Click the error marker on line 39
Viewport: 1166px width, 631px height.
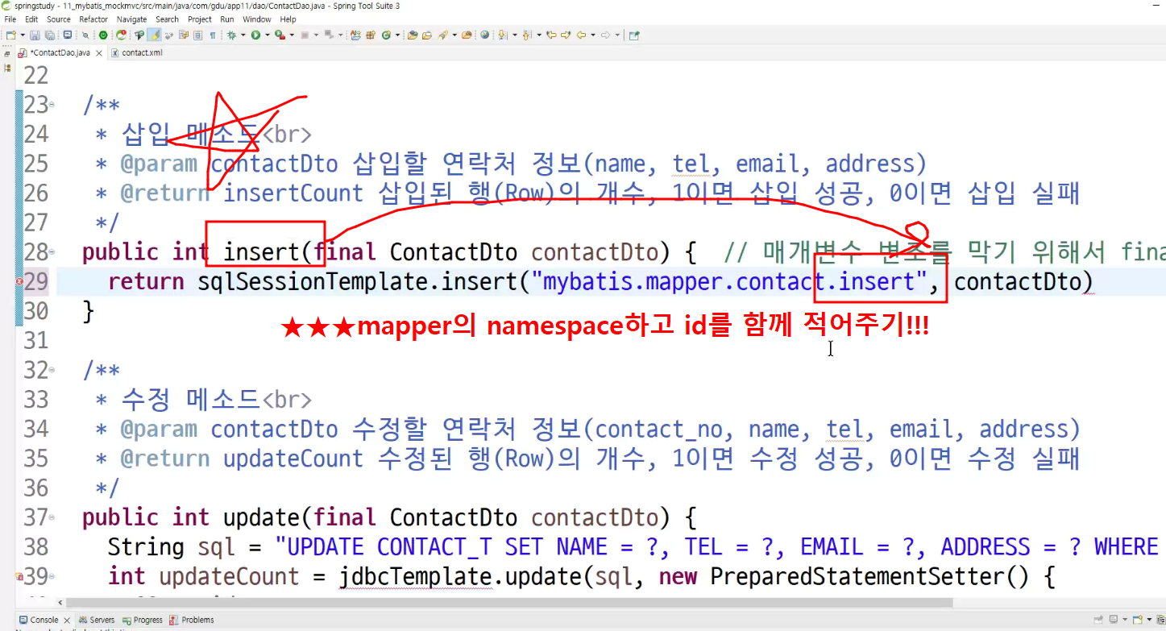[19, 577]
